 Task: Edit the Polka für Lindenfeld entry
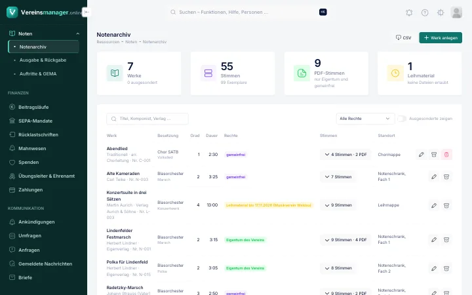pyautogui.click(x=434, y=268)
